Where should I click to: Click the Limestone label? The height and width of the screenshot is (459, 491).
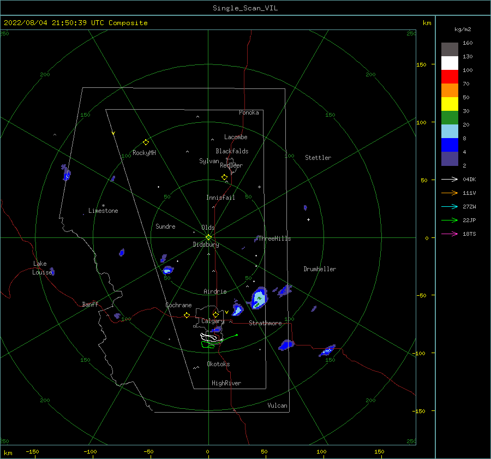(x=103, y=211)
